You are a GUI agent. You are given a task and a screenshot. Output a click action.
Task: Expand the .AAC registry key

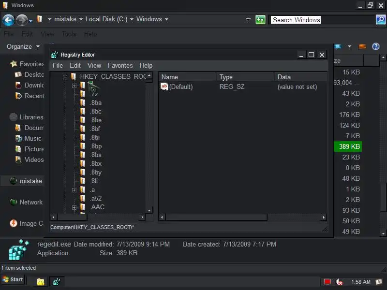coord(74,207)
